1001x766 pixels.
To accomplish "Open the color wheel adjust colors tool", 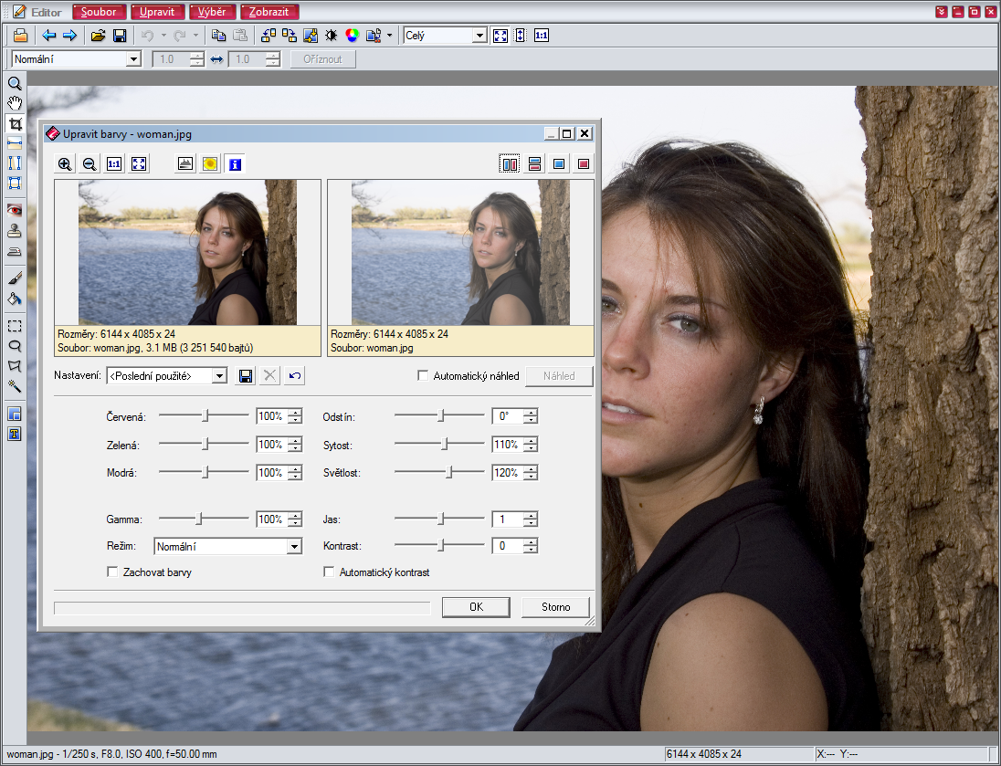I will point(353,36).
